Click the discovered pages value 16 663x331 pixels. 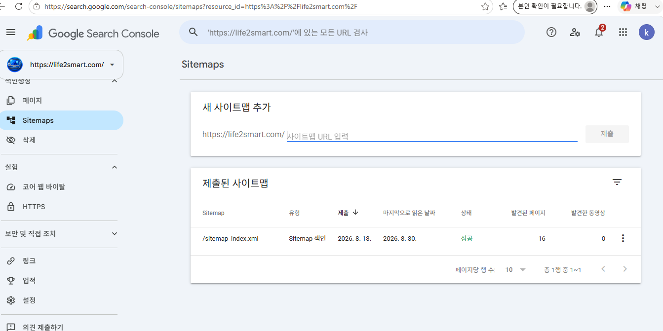click(x=542, y=239)
